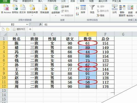Clear the filter (清除)

tap(101, 7)
